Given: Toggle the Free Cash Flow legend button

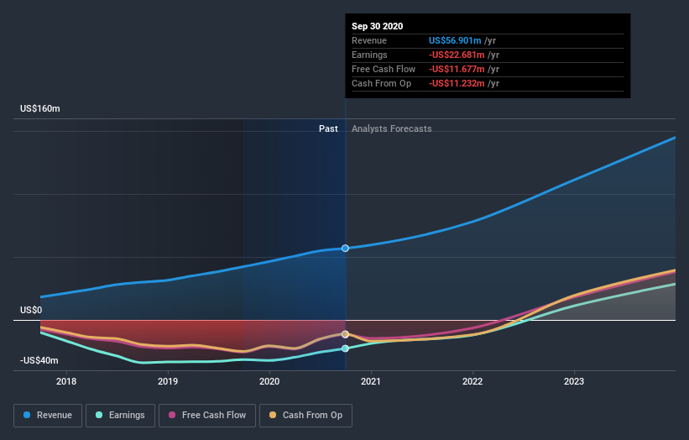Looking at the screenshot, I should click(207, 416).
